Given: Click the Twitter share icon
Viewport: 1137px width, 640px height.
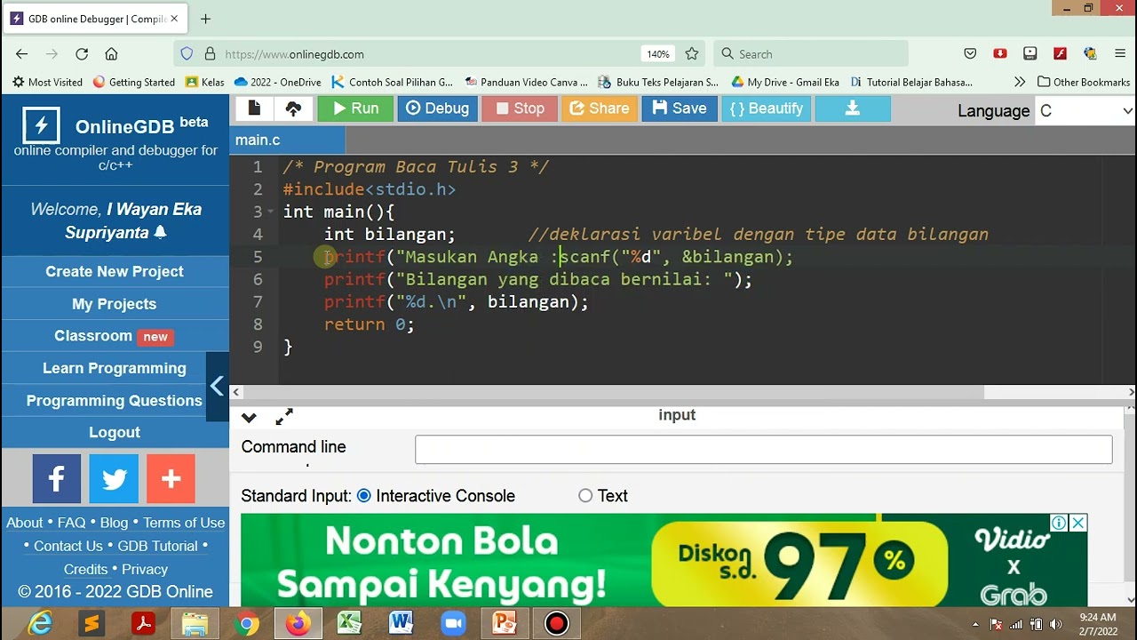Looking at the screenshot, I should coord(114,479).
